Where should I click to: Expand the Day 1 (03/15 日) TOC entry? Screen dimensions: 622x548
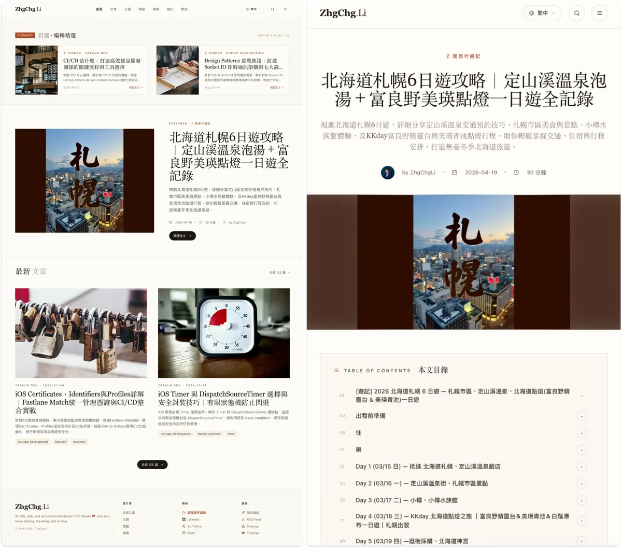(x=582, y=467)
